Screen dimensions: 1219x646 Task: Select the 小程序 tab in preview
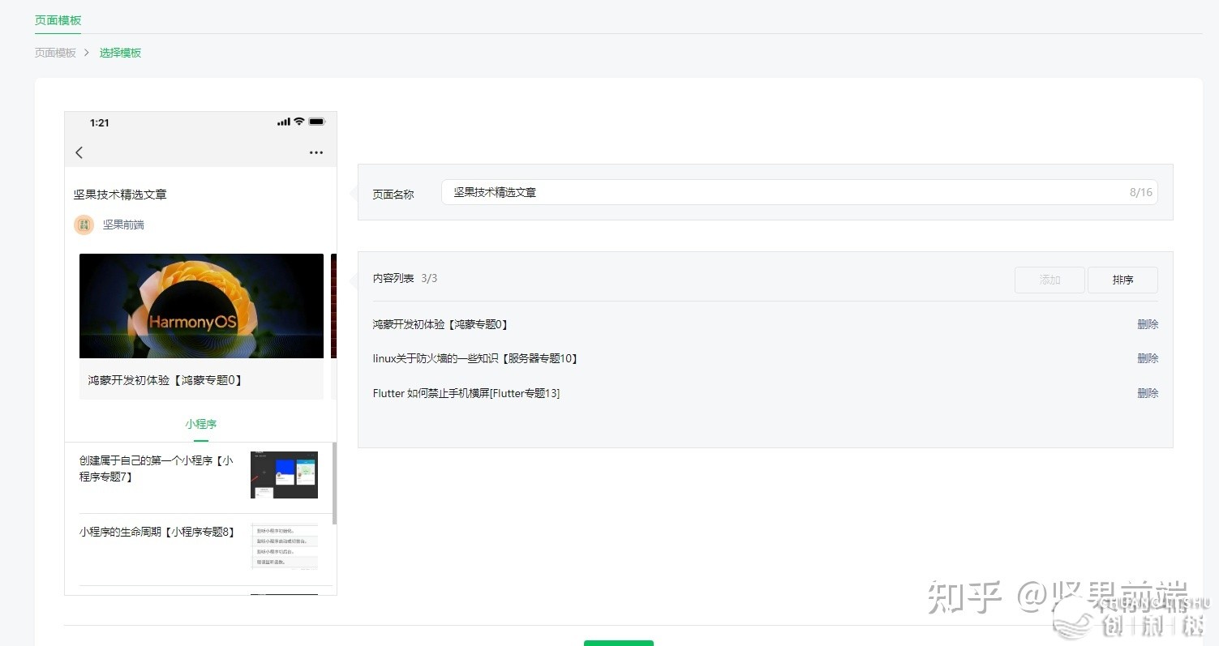point(200,424)
